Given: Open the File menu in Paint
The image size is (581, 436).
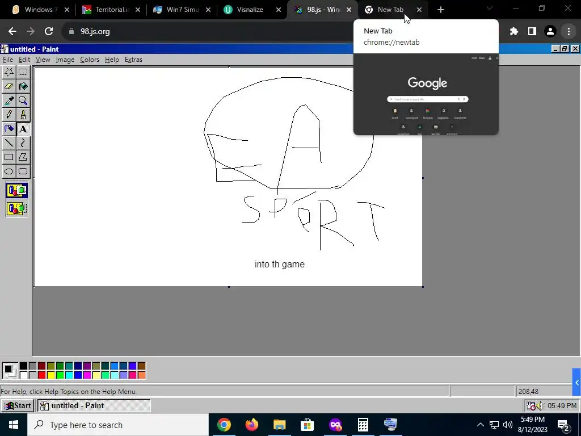Looking at the screenshot, I should click(x=7, y=60).
